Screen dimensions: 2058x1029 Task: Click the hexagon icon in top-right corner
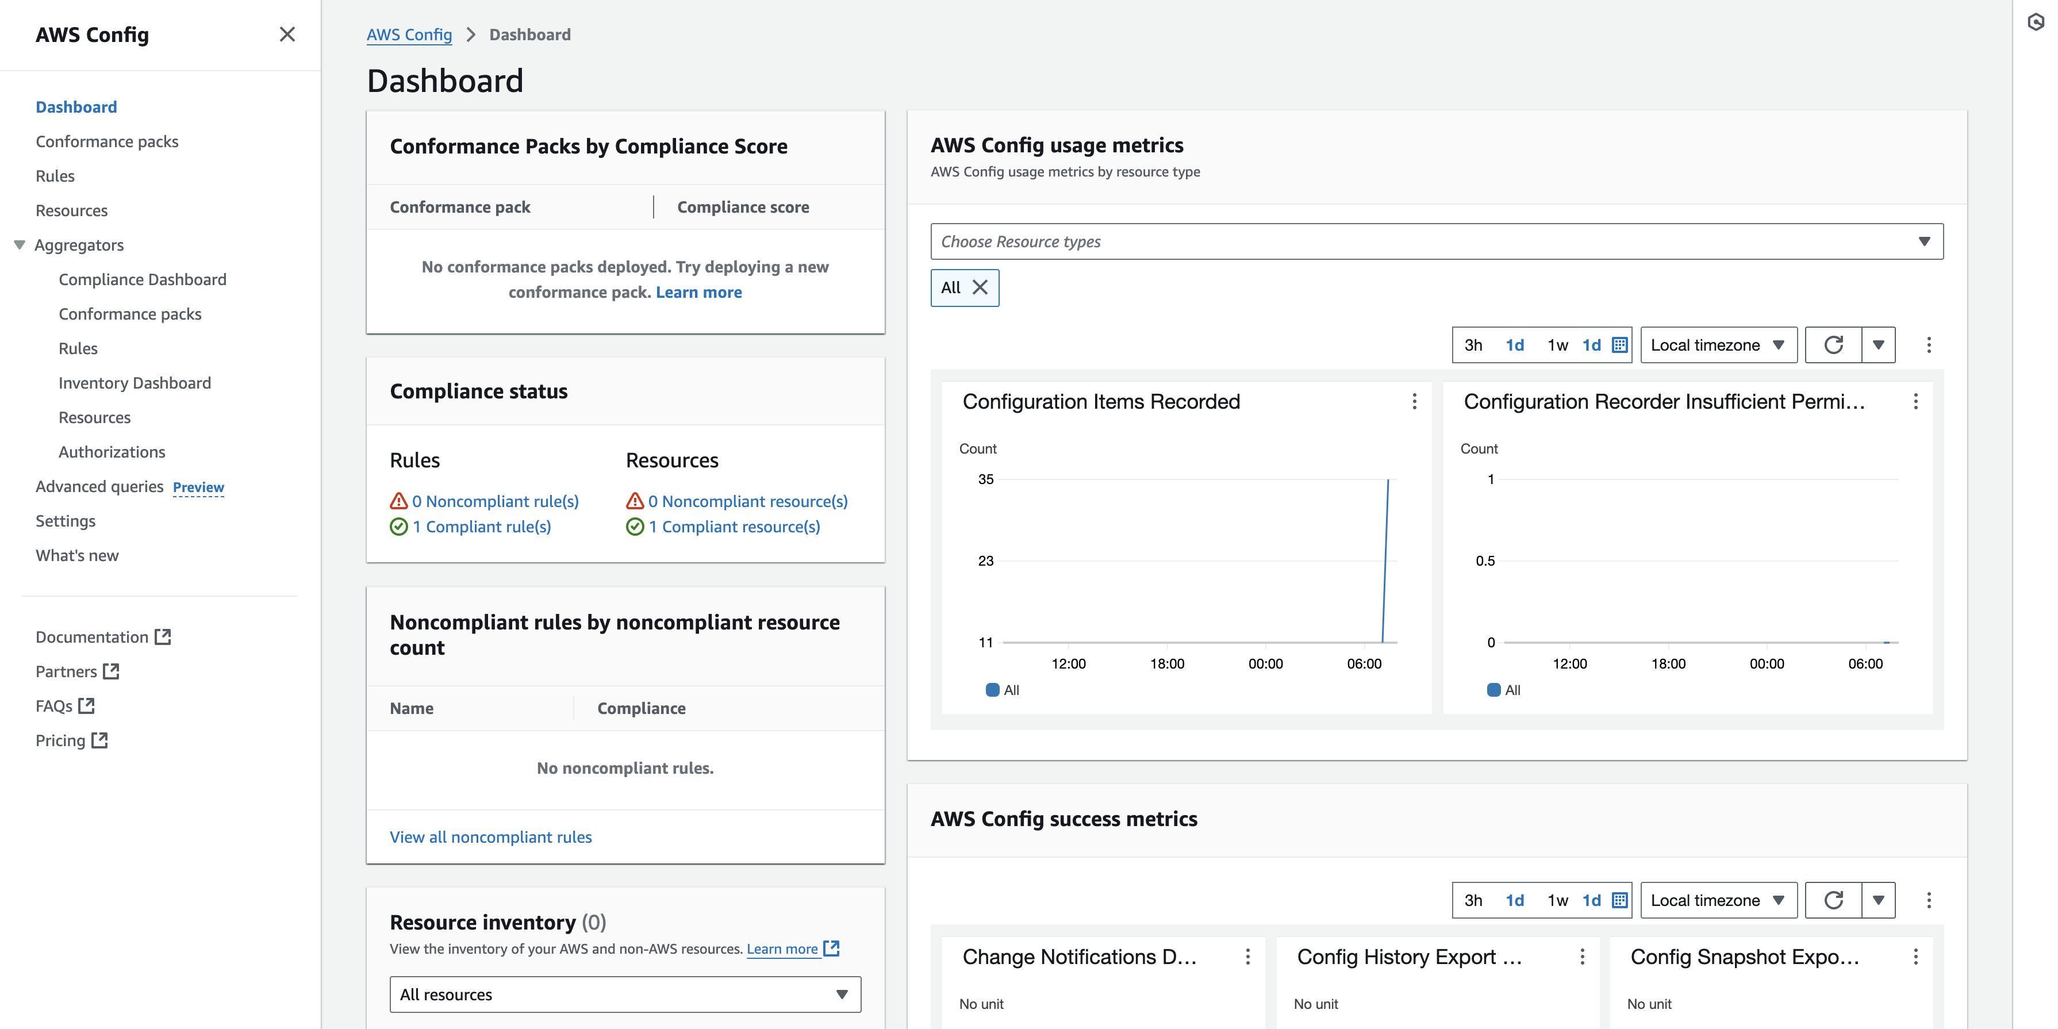click(2036, 22)
